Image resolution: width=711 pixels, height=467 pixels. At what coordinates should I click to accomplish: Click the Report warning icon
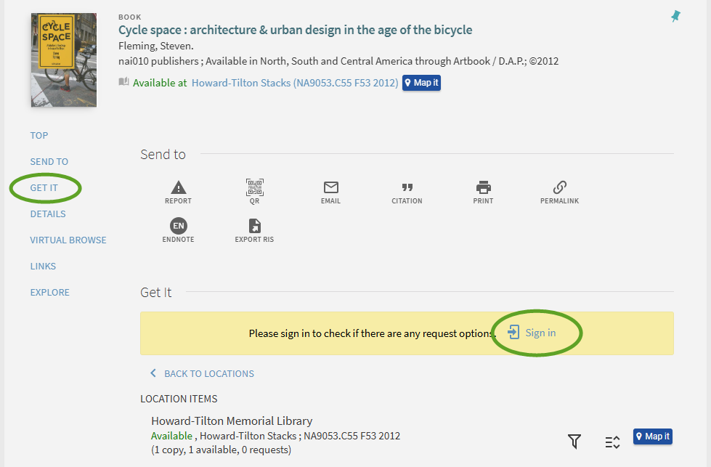[x=178, y=188]
